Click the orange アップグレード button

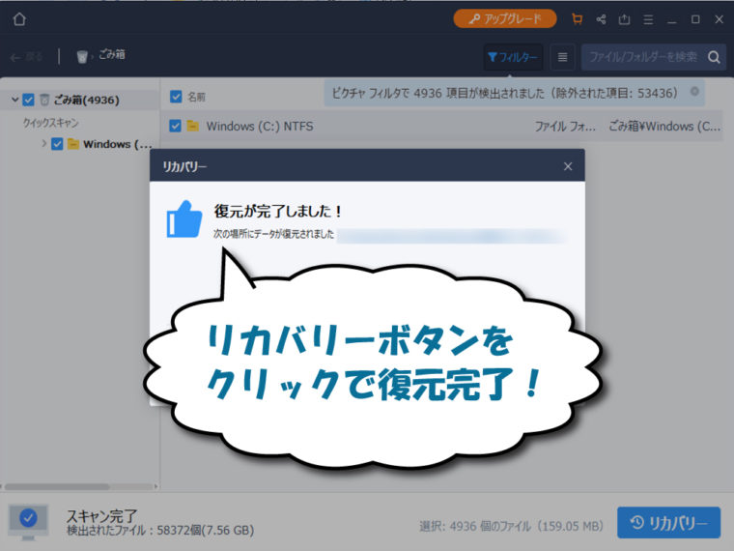(x=504, y=18)
